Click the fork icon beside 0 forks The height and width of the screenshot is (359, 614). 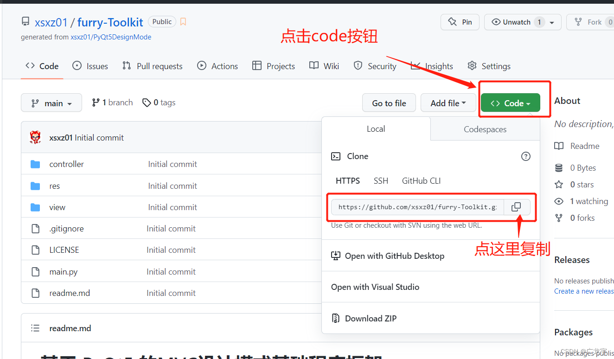(559, 218)
